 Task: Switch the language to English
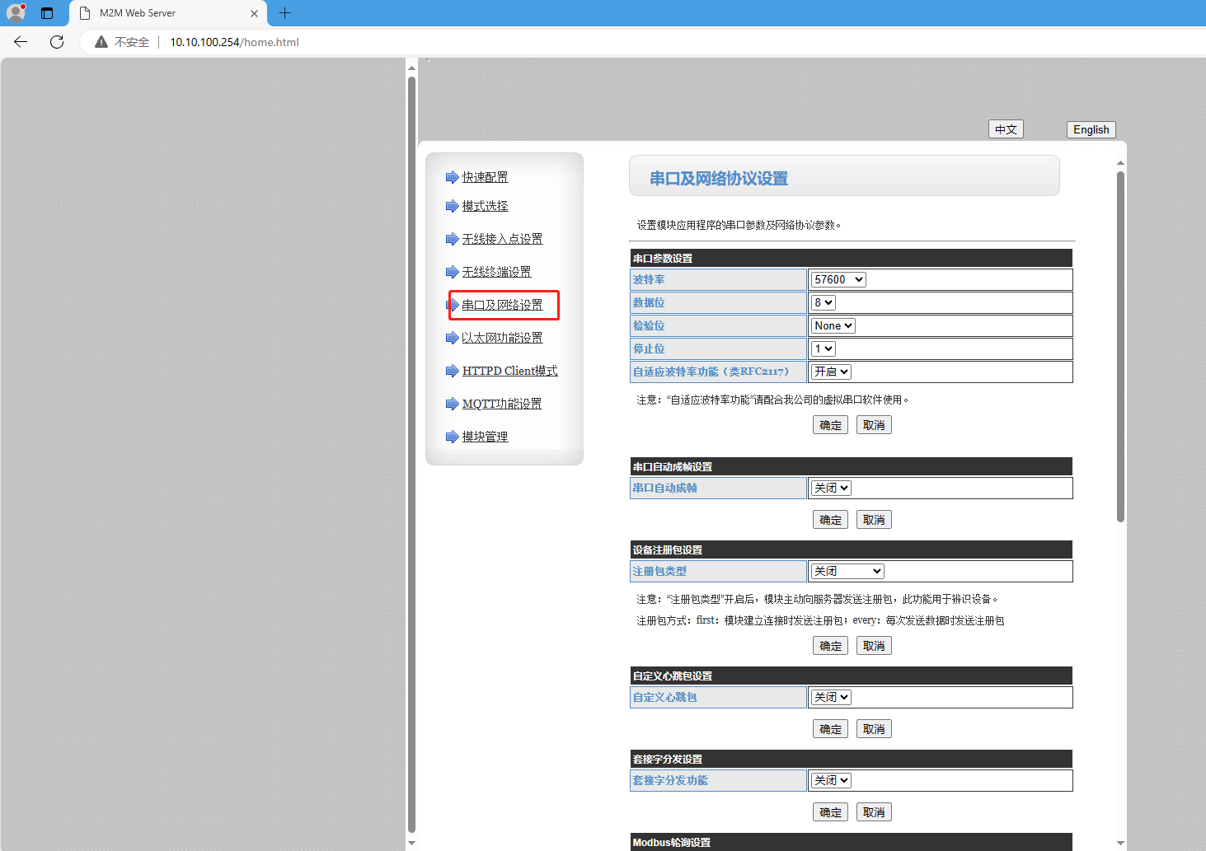[1091, 129]
